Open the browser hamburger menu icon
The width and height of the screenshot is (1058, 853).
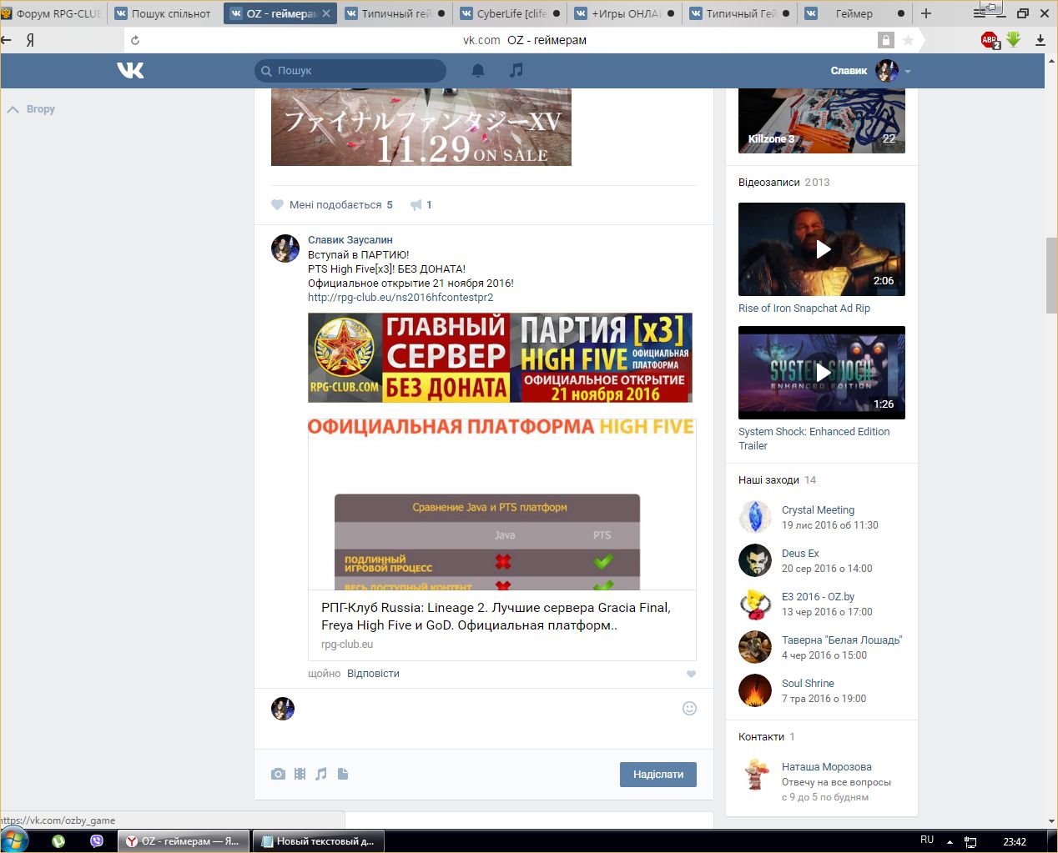click(980, 13)
